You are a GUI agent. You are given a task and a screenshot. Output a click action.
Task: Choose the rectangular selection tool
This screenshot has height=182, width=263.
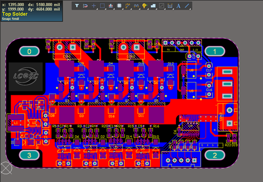[102, 6]
